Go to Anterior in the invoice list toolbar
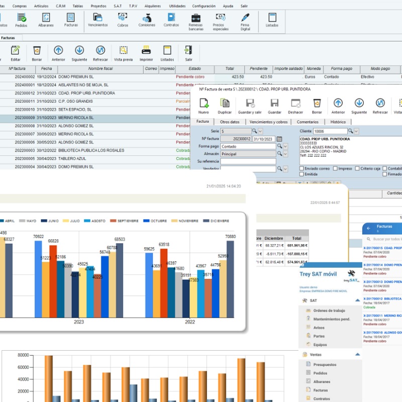 point(58,53)
